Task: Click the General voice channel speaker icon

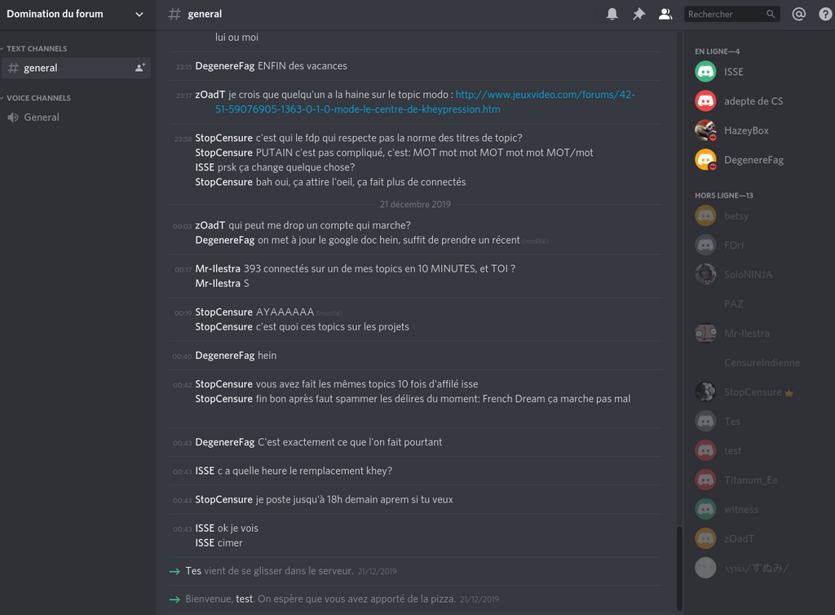Action: tap(13, 117)
